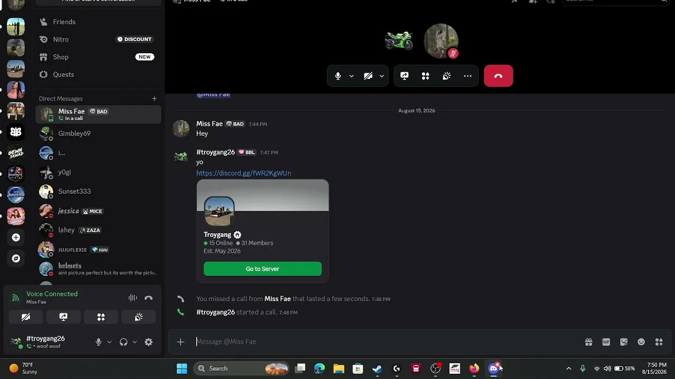Toggle noise suppression in Voice Connected panel
Image resolution: width=675 pixels, height=379 pixels.
[x=132, y=298]
